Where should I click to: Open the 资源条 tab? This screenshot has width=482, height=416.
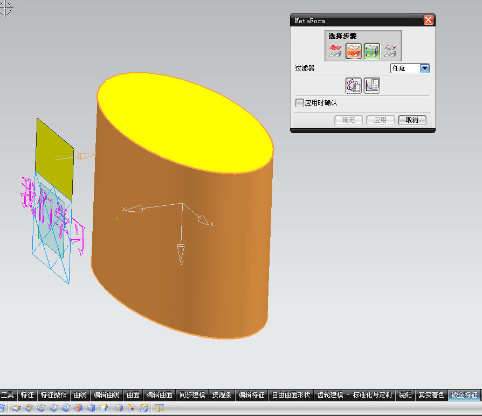(x=222, y=395)
